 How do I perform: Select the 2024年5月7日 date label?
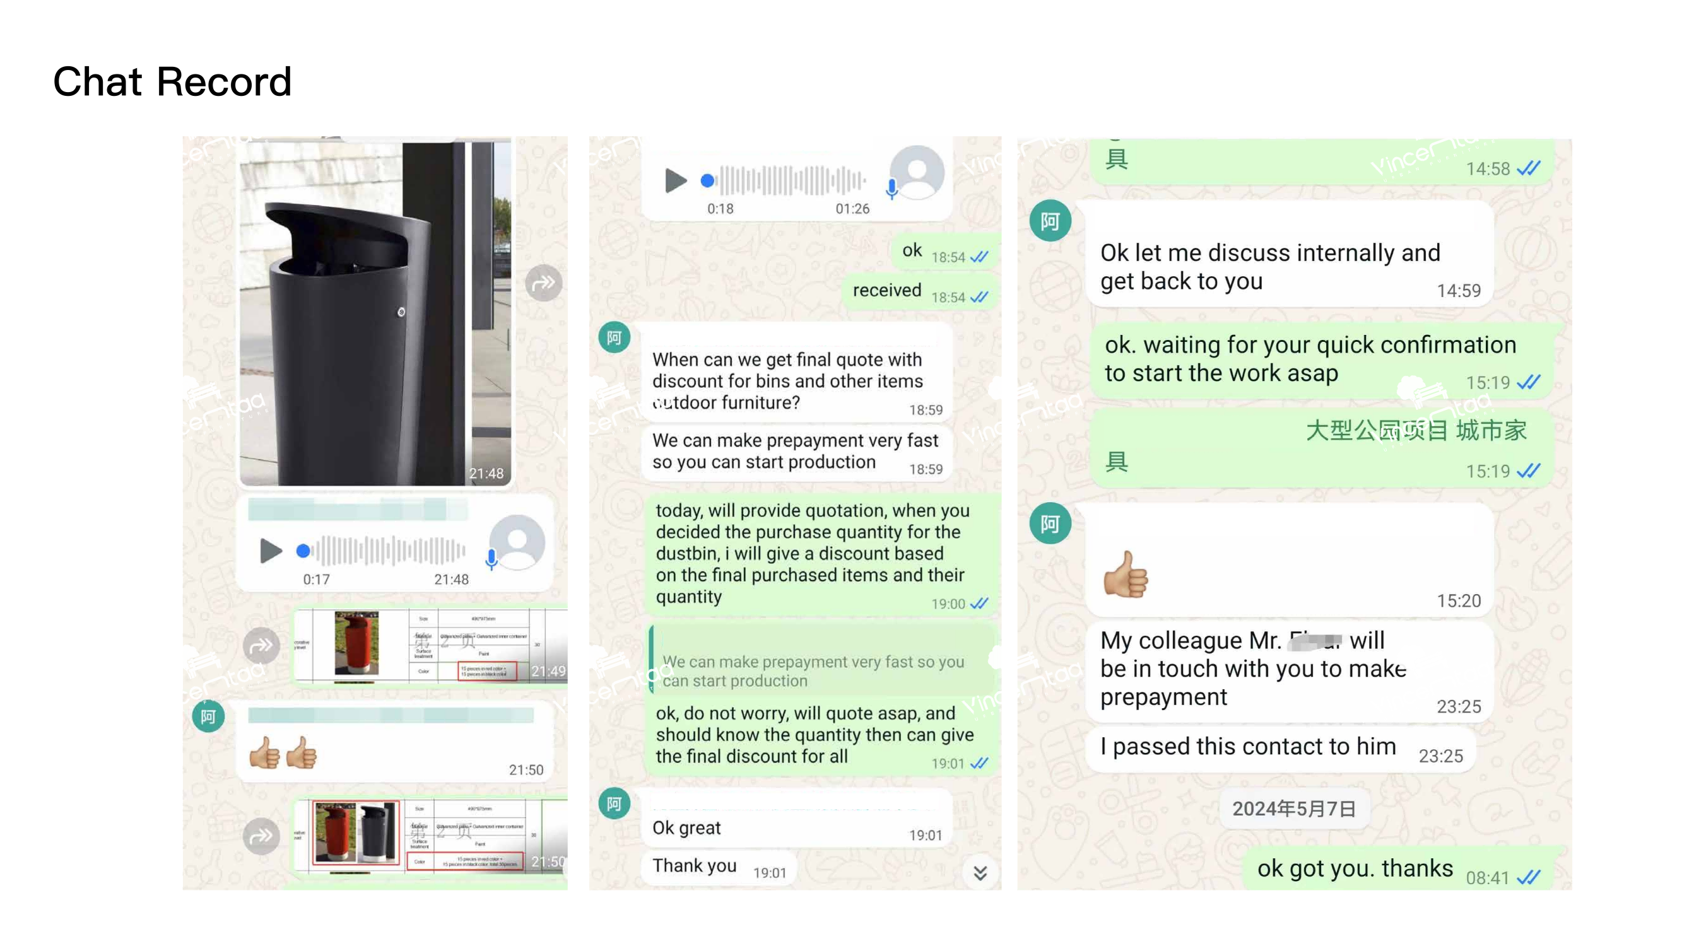1293,809
